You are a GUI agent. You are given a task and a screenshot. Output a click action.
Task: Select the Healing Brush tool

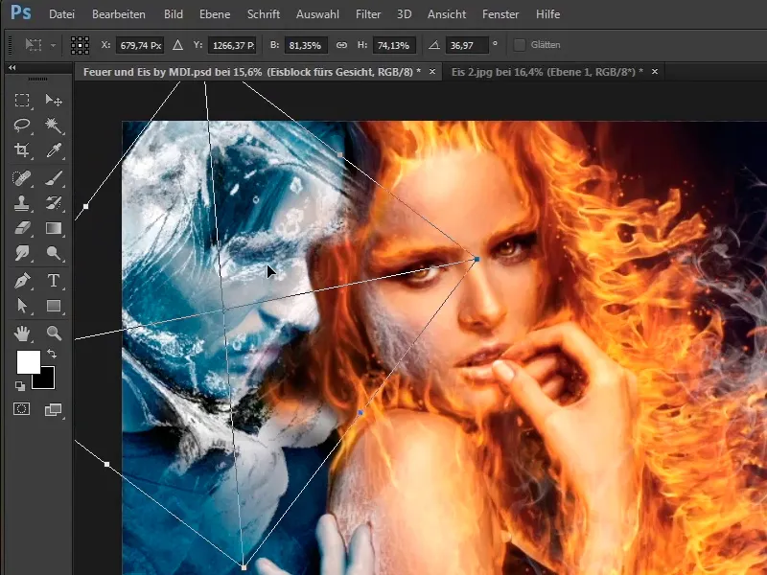22,178
